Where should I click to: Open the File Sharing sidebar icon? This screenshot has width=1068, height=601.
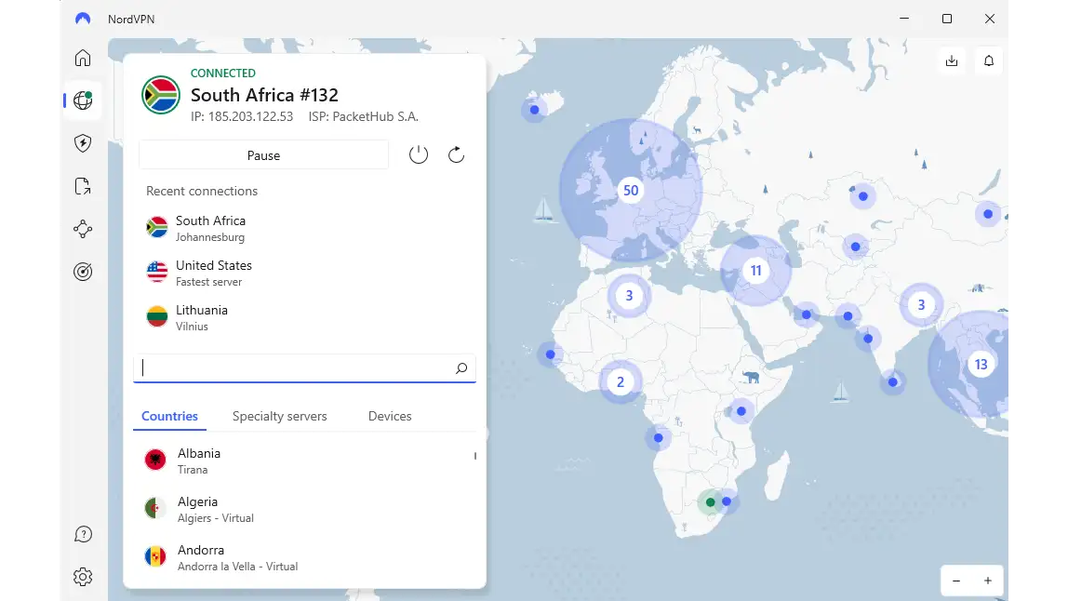83,186
